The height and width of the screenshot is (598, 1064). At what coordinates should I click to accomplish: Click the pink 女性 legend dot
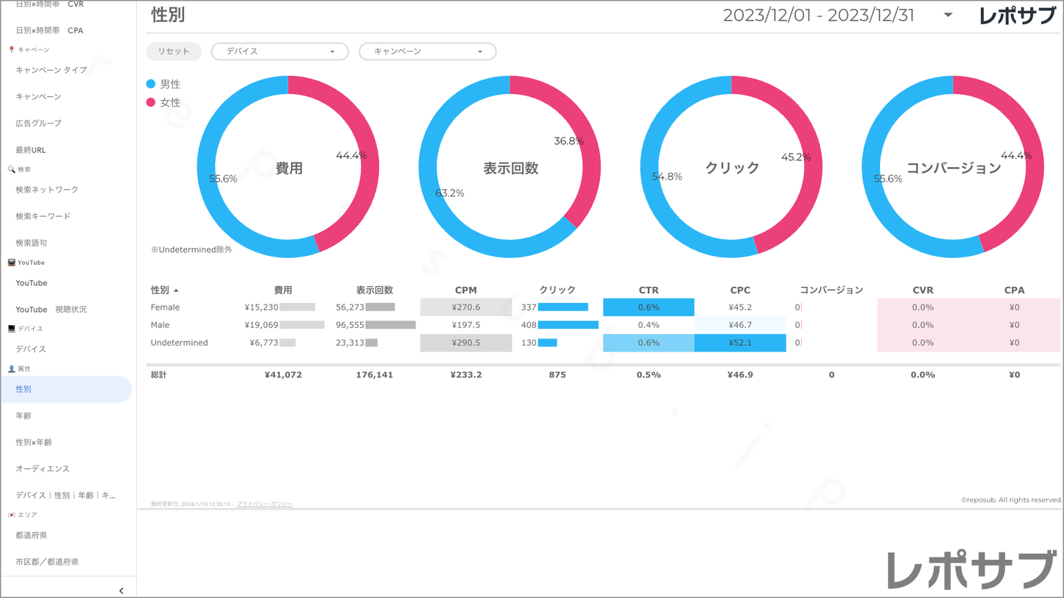click(x=151, y=102)
